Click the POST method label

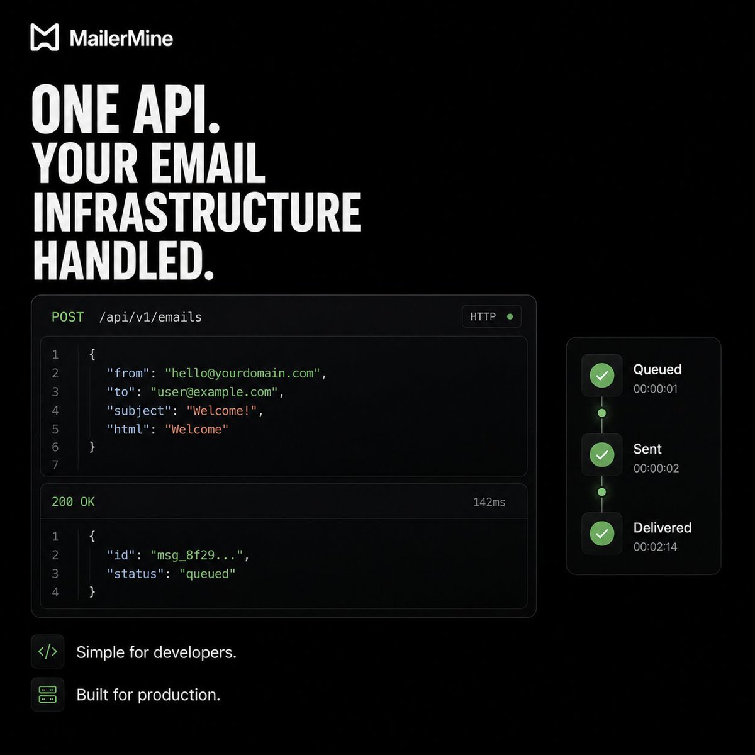[x=67, y=317]
